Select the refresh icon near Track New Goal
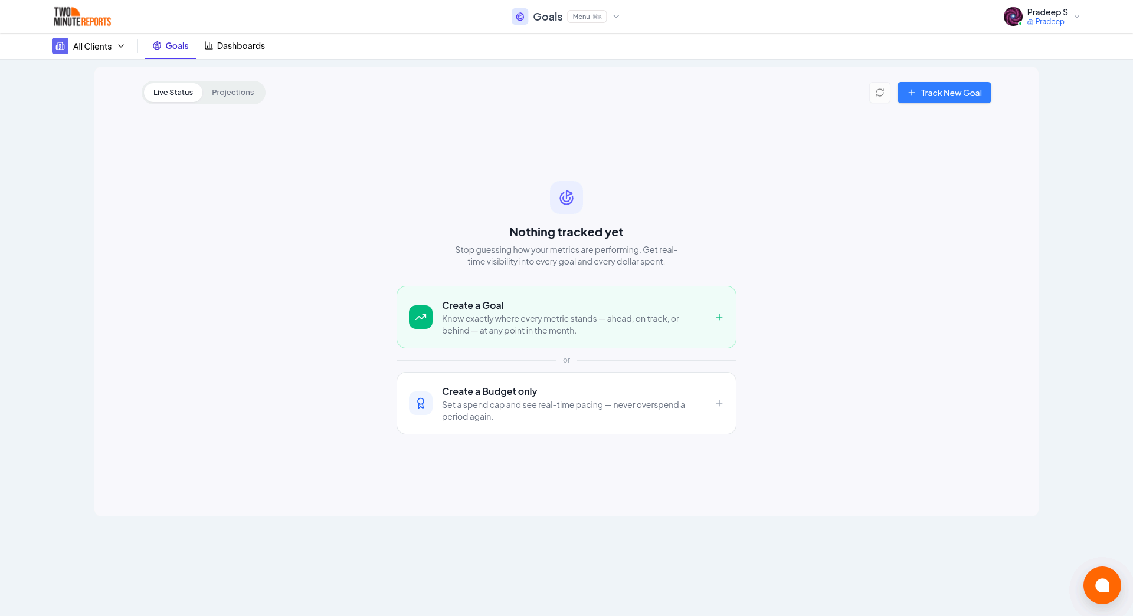The width and height of the screenshot is (1133, 616). pos(879,93)
